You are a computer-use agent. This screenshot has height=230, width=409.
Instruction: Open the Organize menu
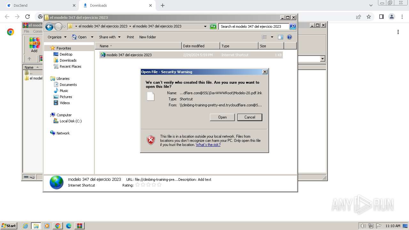(57, 37)
